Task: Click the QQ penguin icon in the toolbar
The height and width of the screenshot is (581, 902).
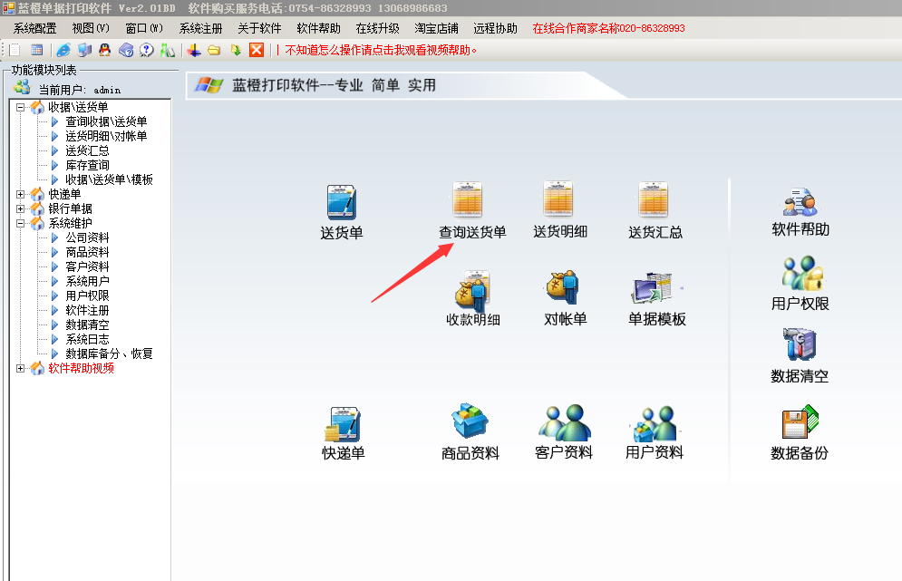Action: [x=104, y=50]
